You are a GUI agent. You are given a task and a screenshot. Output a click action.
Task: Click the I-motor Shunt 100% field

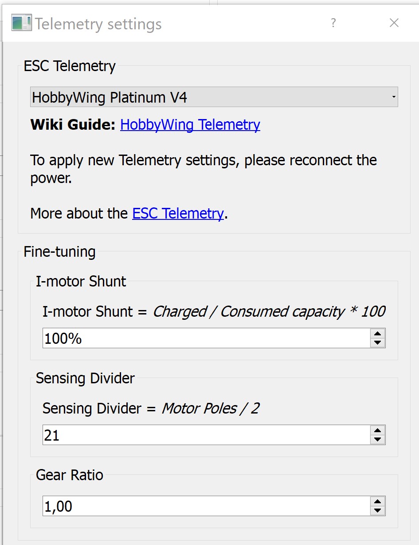206,338
